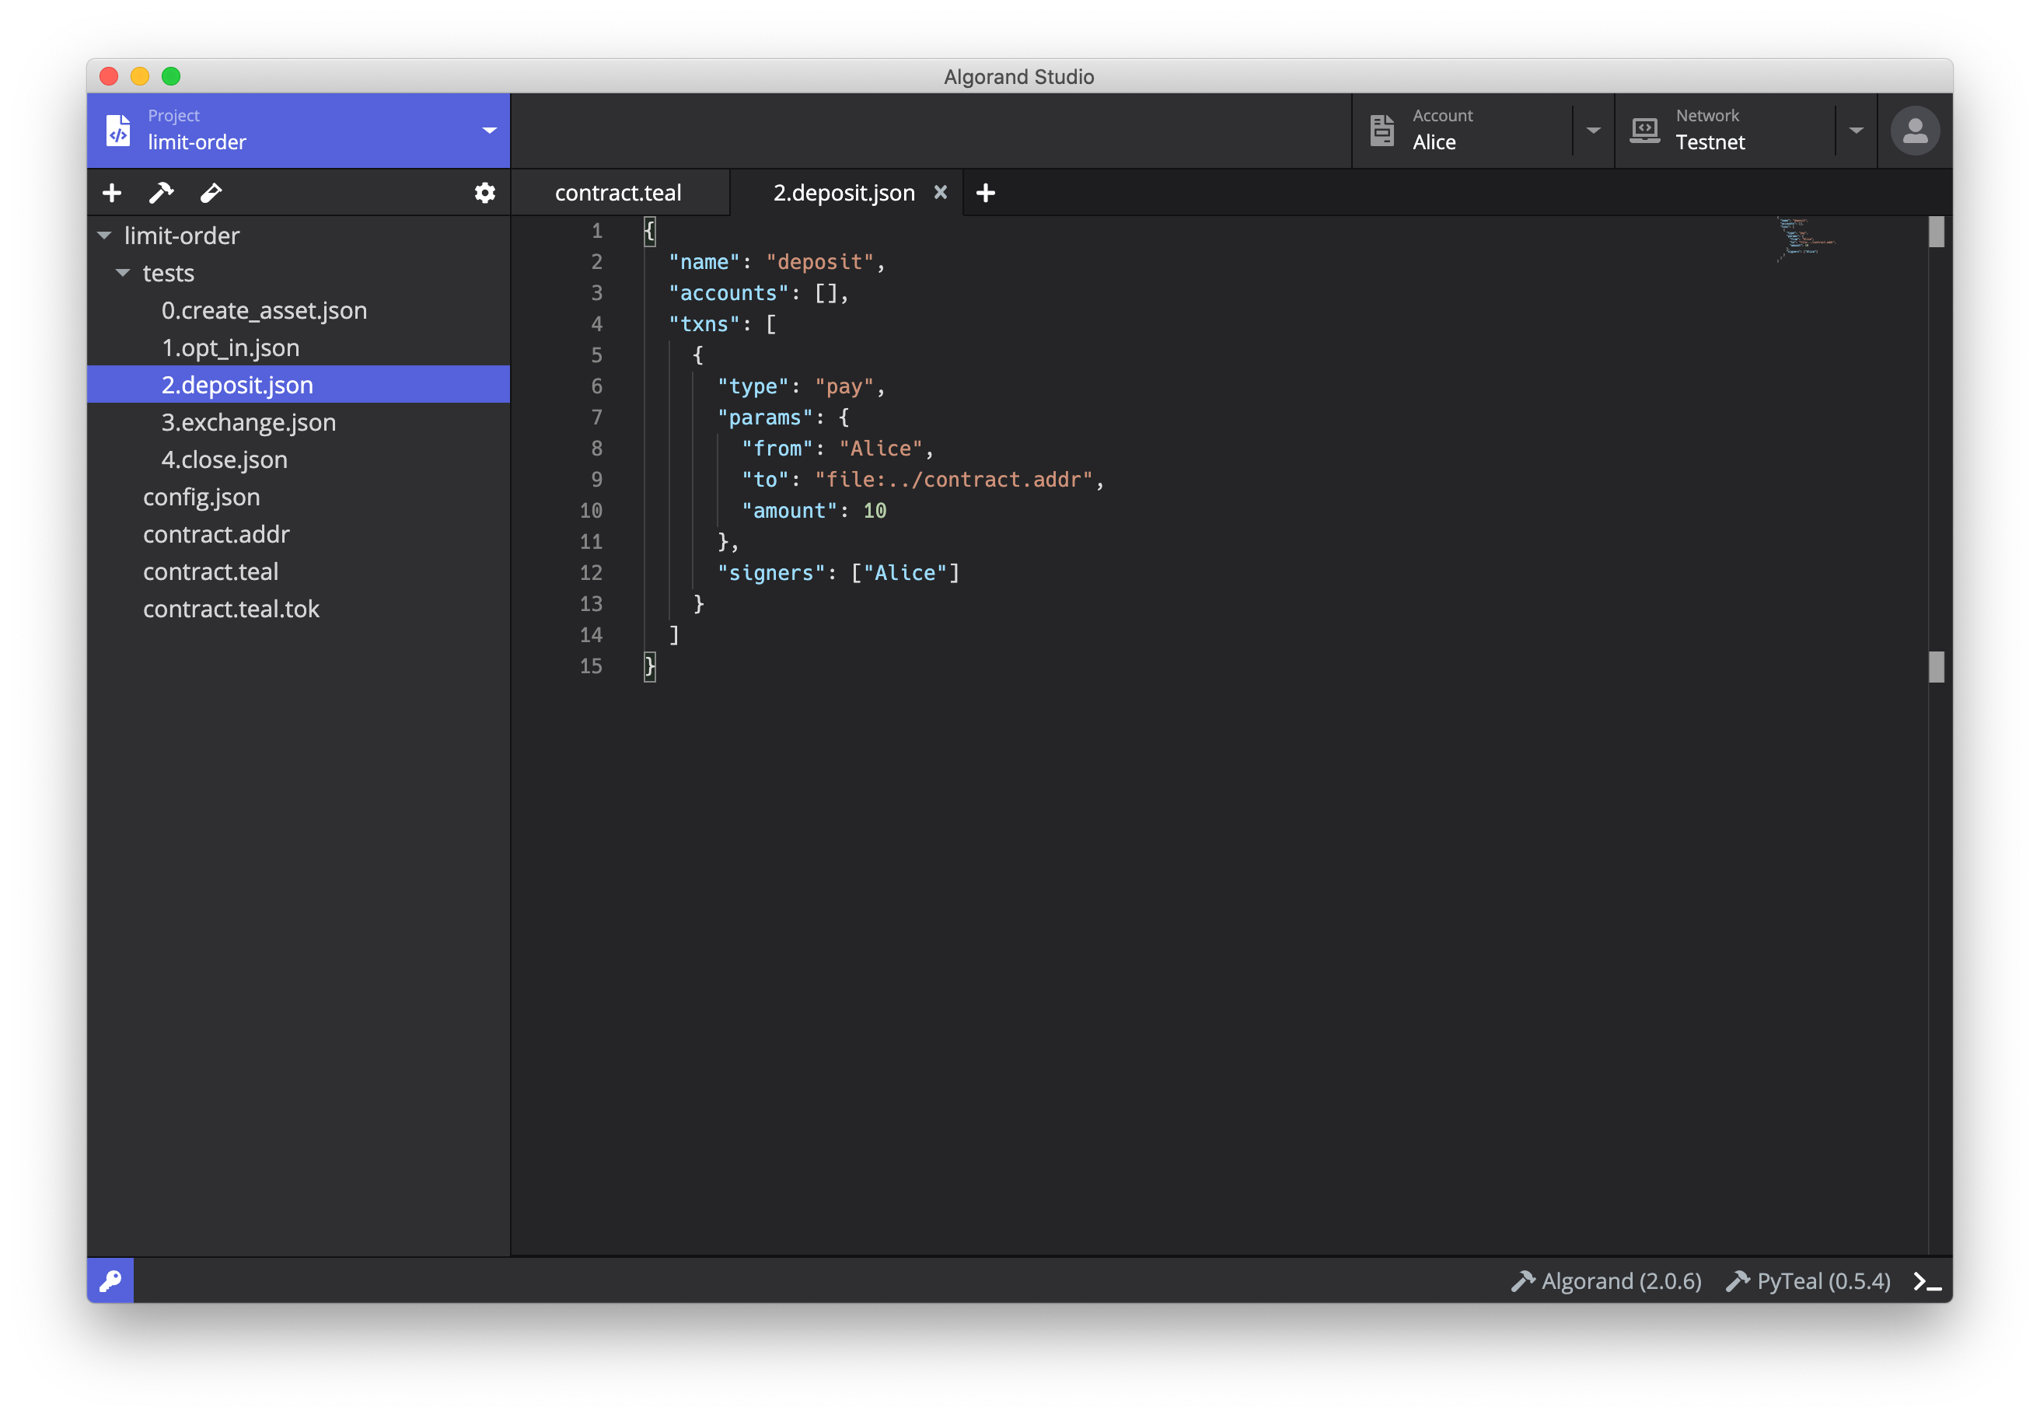This screenshot has width=2040, height=1418.
Task: Click the user profile avatar icon
Action: 1914,131
